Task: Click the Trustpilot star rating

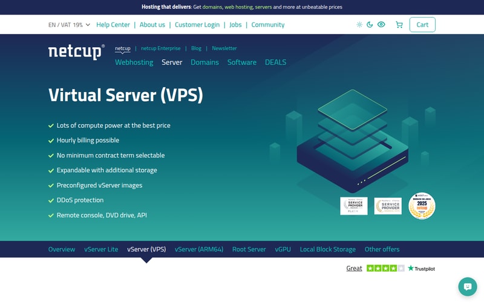Action: [385, 268]
